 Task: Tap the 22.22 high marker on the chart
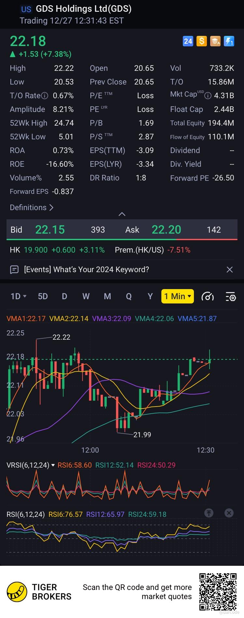point(61,337)
